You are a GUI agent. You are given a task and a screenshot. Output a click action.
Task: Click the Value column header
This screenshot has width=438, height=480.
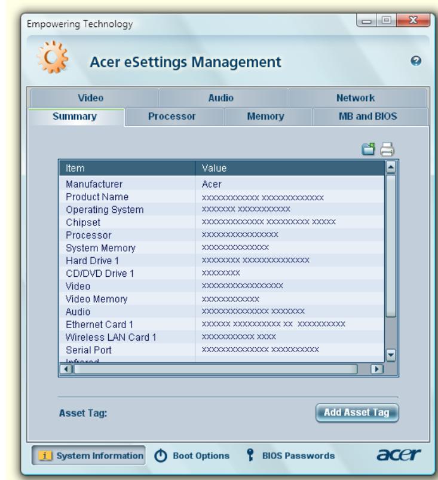(290, 168)
